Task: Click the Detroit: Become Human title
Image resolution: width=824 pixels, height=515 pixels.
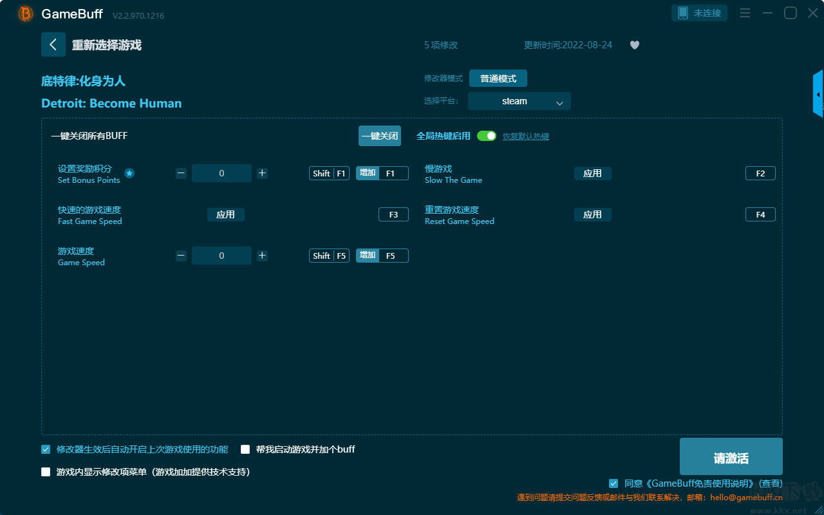Action: coord(111,103)
